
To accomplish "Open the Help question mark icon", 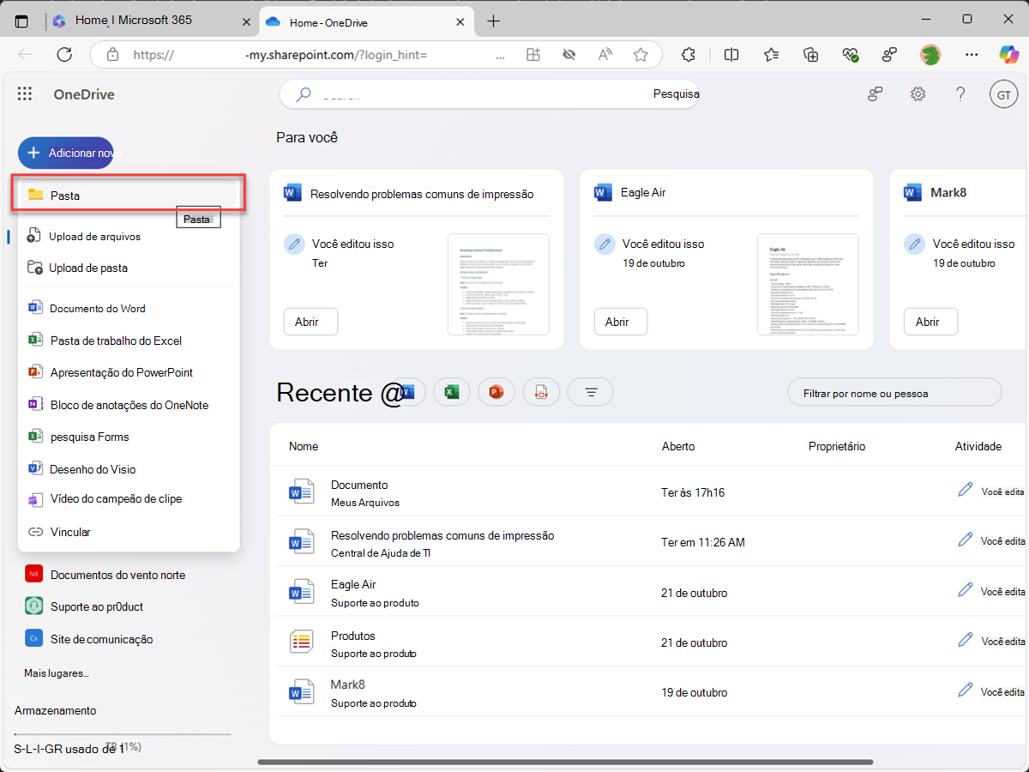I will coord(960,94).
